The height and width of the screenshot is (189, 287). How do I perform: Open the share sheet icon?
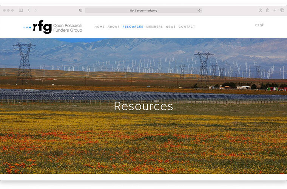pos(268,10)
